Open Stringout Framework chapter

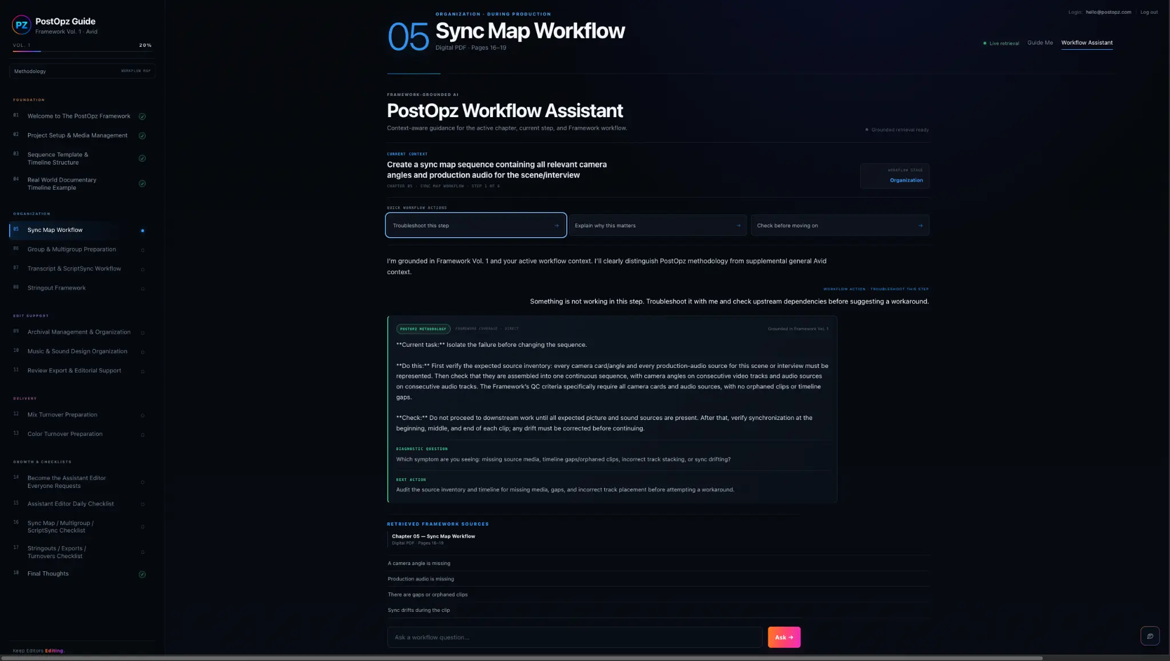coord(57,289)
